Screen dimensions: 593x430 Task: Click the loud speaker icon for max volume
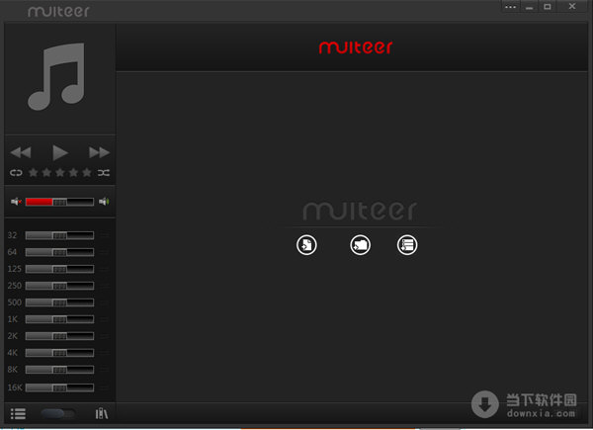pos(104,202)
